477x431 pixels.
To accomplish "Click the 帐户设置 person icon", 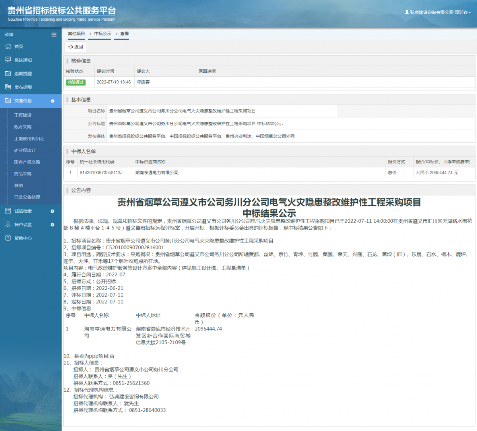I will click(x=8, y=225).
